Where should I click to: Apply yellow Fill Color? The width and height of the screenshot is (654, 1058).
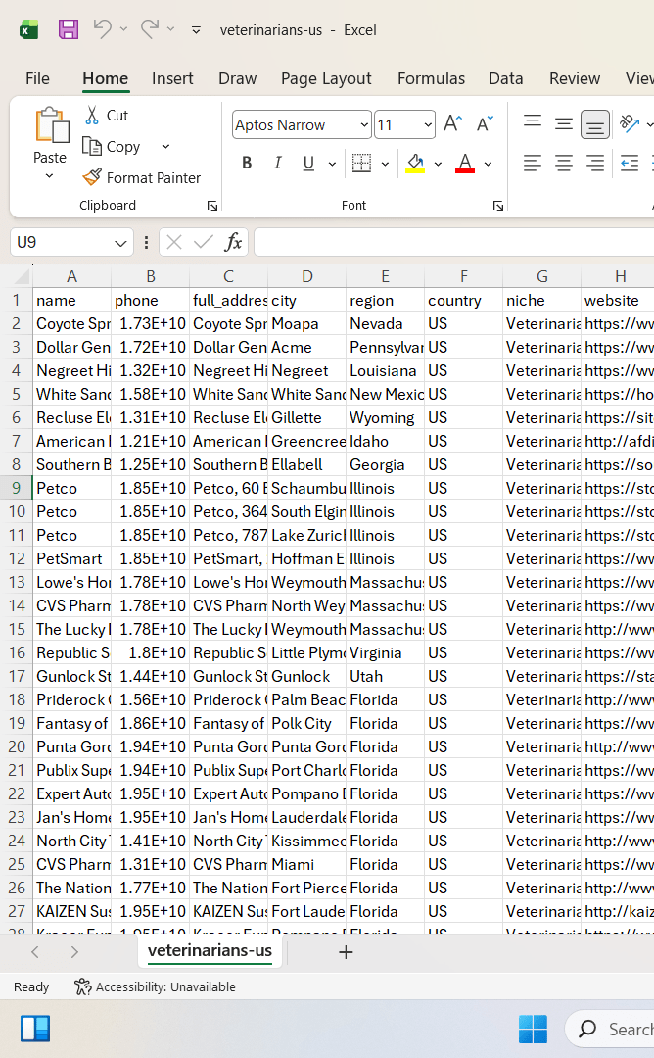click(415, 164)
